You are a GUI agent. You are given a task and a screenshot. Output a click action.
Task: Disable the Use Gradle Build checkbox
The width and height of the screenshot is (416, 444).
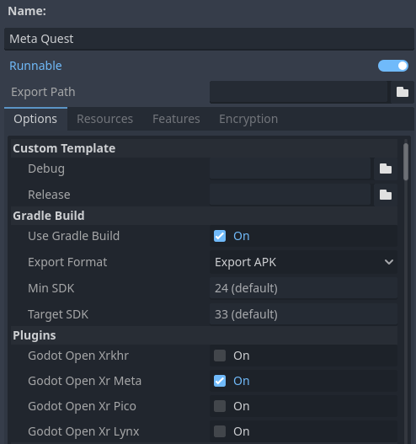220,236
